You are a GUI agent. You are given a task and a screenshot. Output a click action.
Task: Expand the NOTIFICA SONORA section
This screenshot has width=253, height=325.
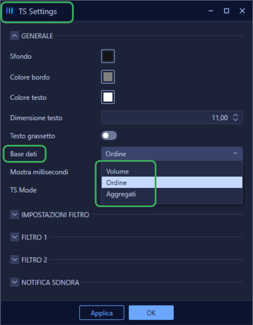(14, 282)
